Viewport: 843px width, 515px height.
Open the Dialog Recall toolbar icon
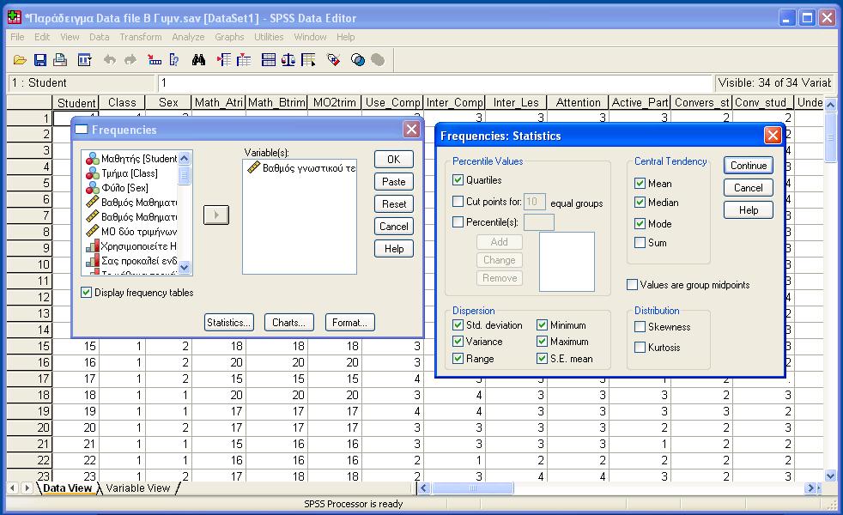(x=84, y=60)
